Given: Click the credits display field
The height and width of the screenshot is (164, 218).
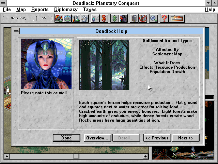Looking at the screenshot, I should [18, 18].
